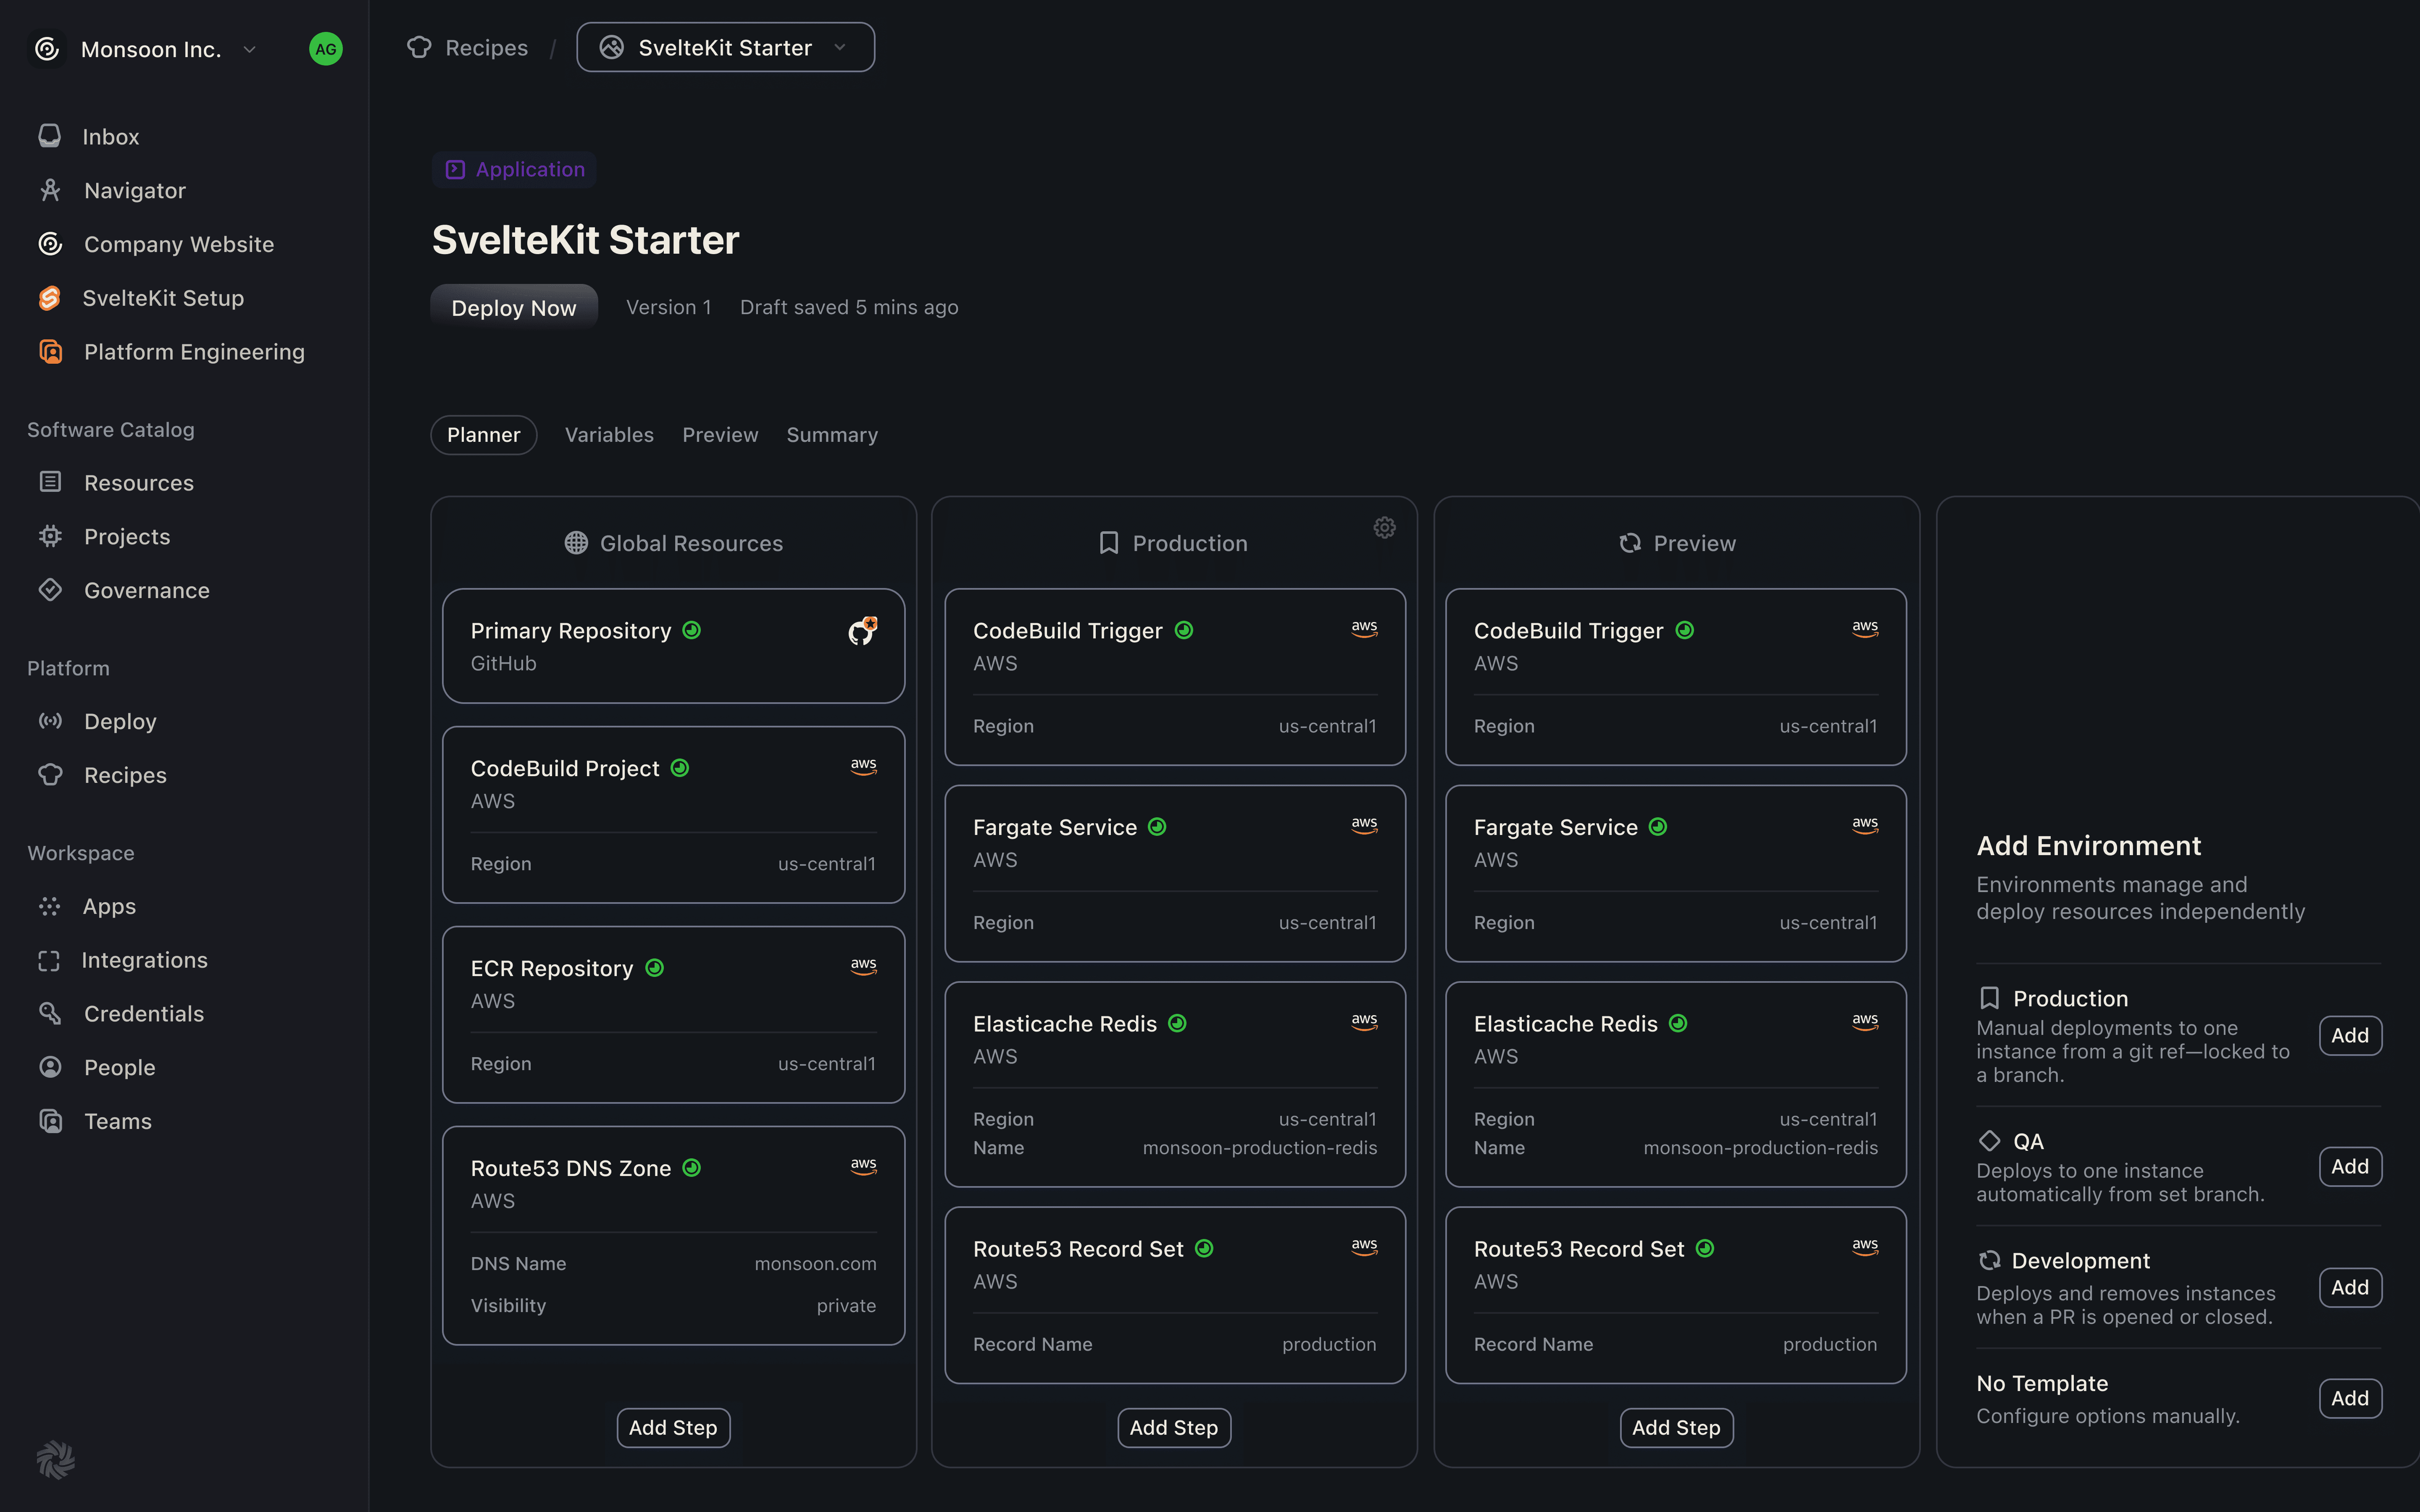Click the Version 1 label
The image size is (2420, 1512).
pyautogui.click(x=669, y=308)
